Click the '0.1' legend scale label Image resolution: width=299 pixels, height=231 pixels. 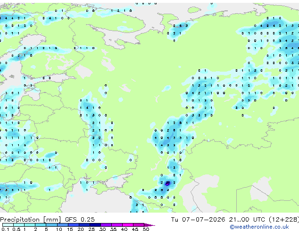click(x=5, y=229)
